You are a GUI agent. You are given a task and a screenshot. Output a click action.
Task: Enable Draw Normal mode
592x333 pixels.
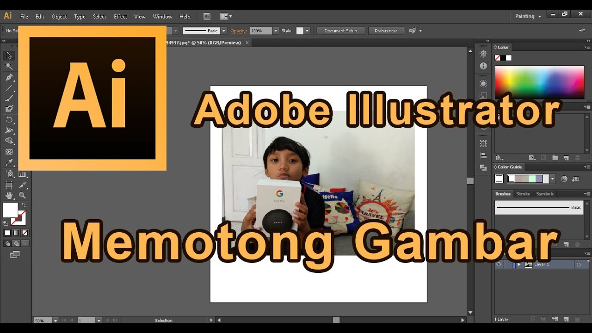7,243
